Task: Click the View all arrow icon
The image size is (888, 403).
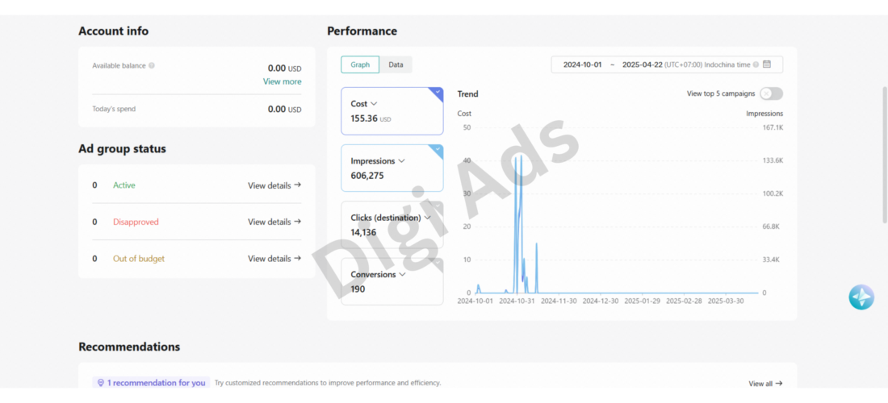Action: (x=779, y=383)
